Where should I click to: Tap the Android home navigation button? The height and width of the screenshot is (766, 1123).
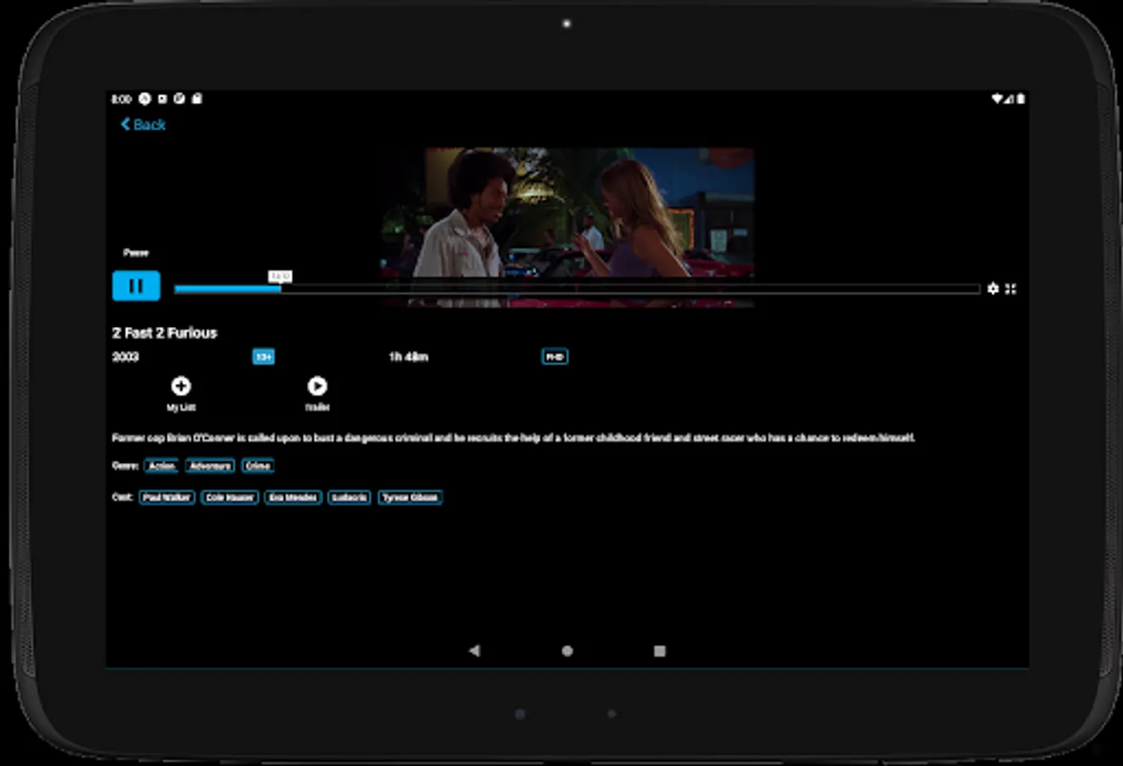pyautogui.click(x=567, y=650)
